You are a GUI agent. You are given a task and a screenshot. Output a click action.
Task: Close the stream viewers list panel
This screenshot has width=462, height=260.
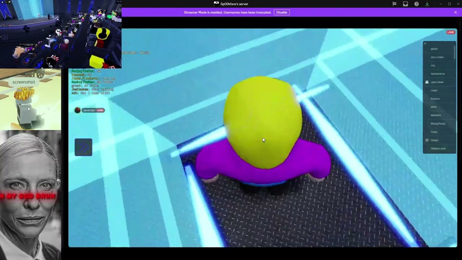pos(425,43)
